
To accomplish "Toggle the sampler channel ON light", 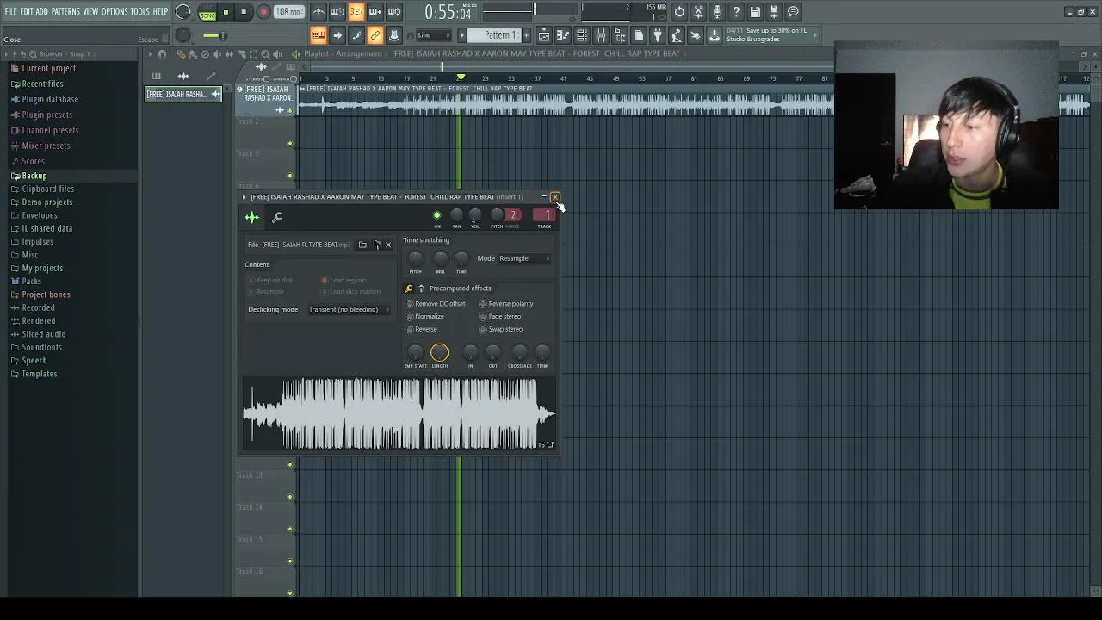I will 437,215.
